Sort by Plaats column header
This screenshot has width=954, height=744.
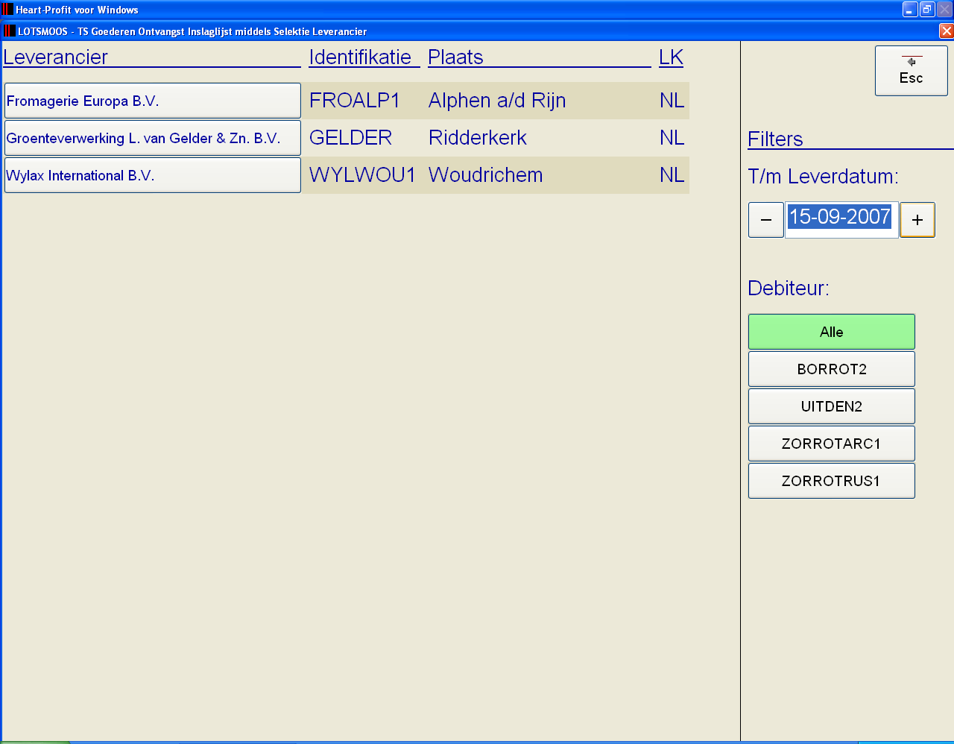click(x=455, y=57)
